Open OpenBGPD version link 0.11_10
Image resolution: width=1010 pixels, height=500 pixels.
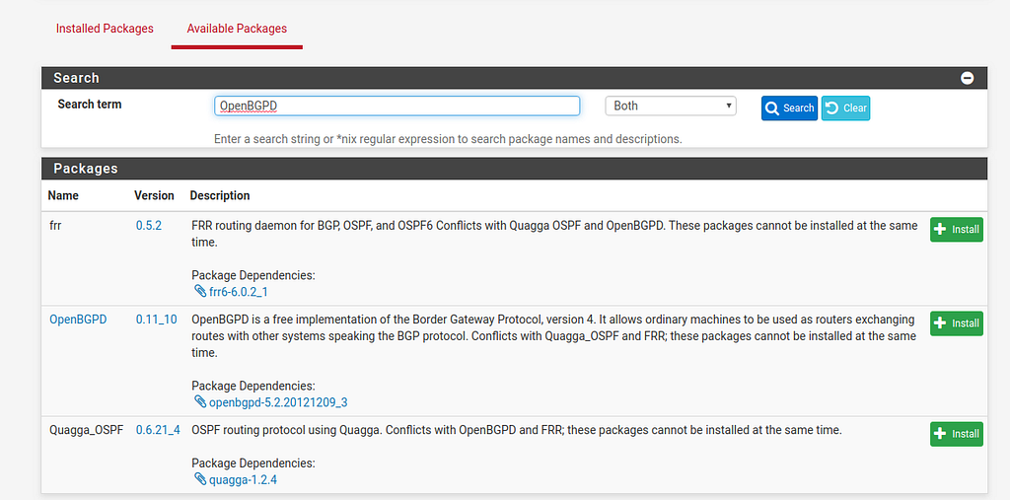[157, 320]
